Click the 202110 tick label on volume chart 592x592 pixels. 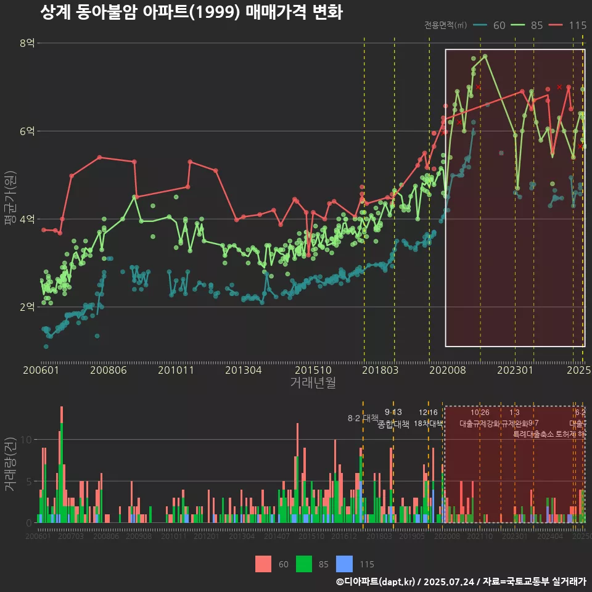[480, 536]
